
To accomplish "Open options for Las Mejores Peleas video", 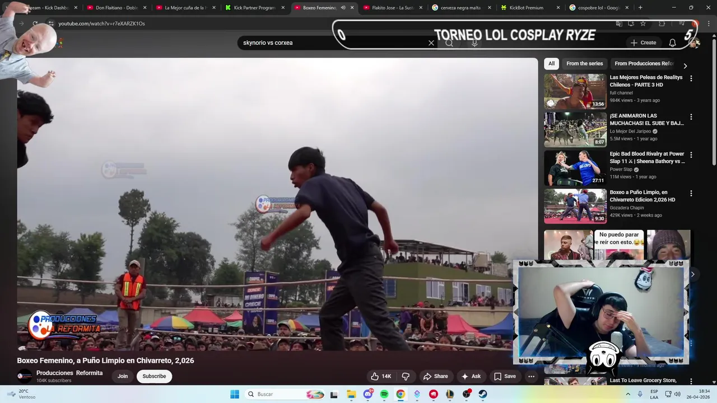I will (x=691, y=79).
